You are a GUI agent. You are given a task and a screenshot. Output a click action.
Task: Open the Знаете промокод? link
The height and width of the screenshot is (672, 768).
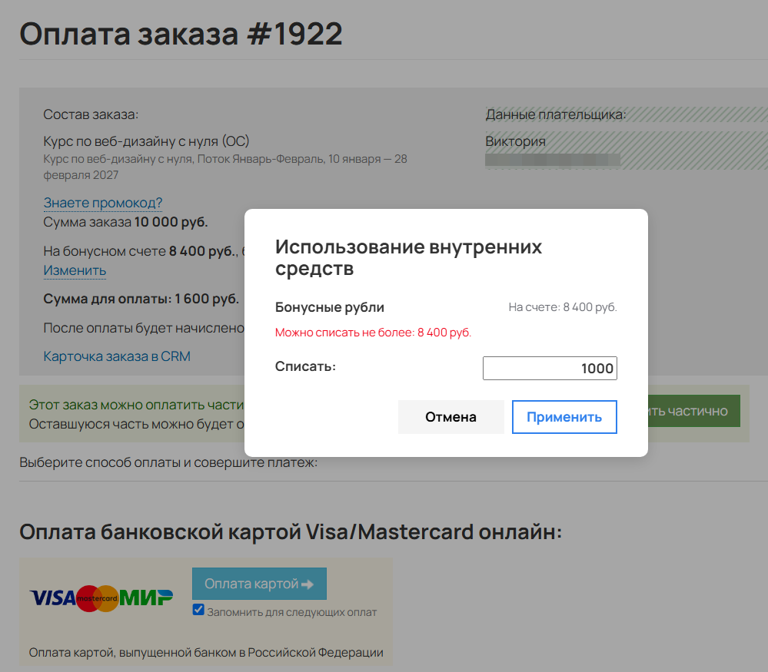pos(103,203)
